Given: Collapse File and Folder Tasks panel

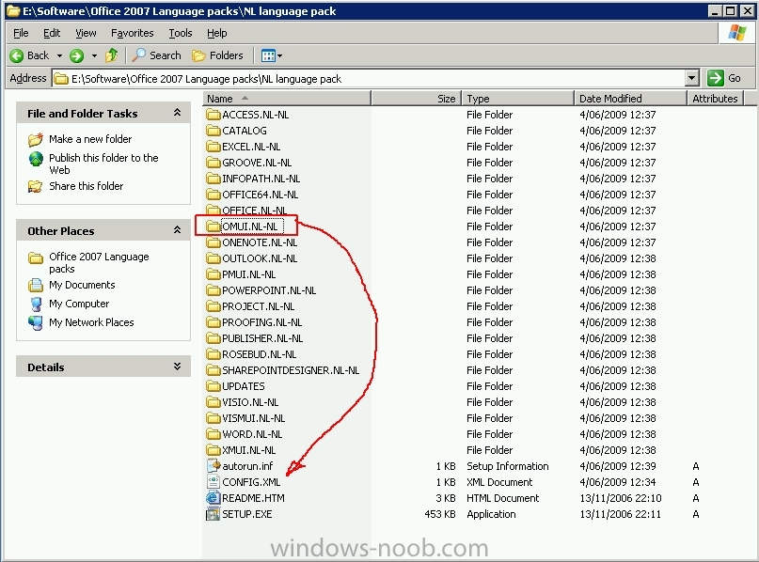Looking at the screenshot, I should pos(177,113).
